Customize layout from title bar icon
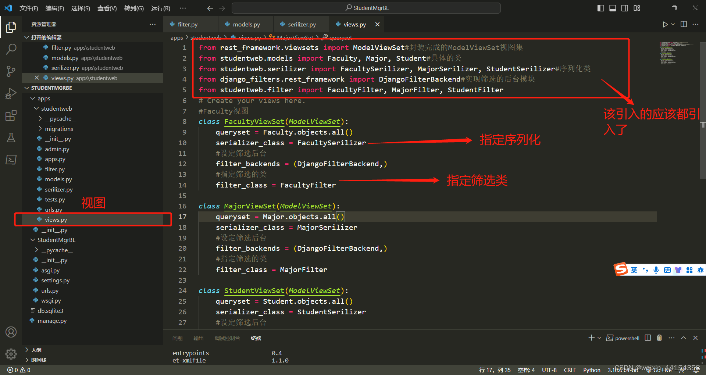Screen dimensions: 706x375 [x=637, y=8]
